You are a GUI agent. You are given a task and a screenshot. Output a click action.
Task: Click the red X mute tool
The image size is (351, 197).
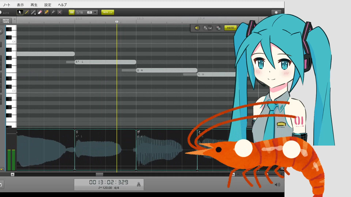[x=60, y=12]
